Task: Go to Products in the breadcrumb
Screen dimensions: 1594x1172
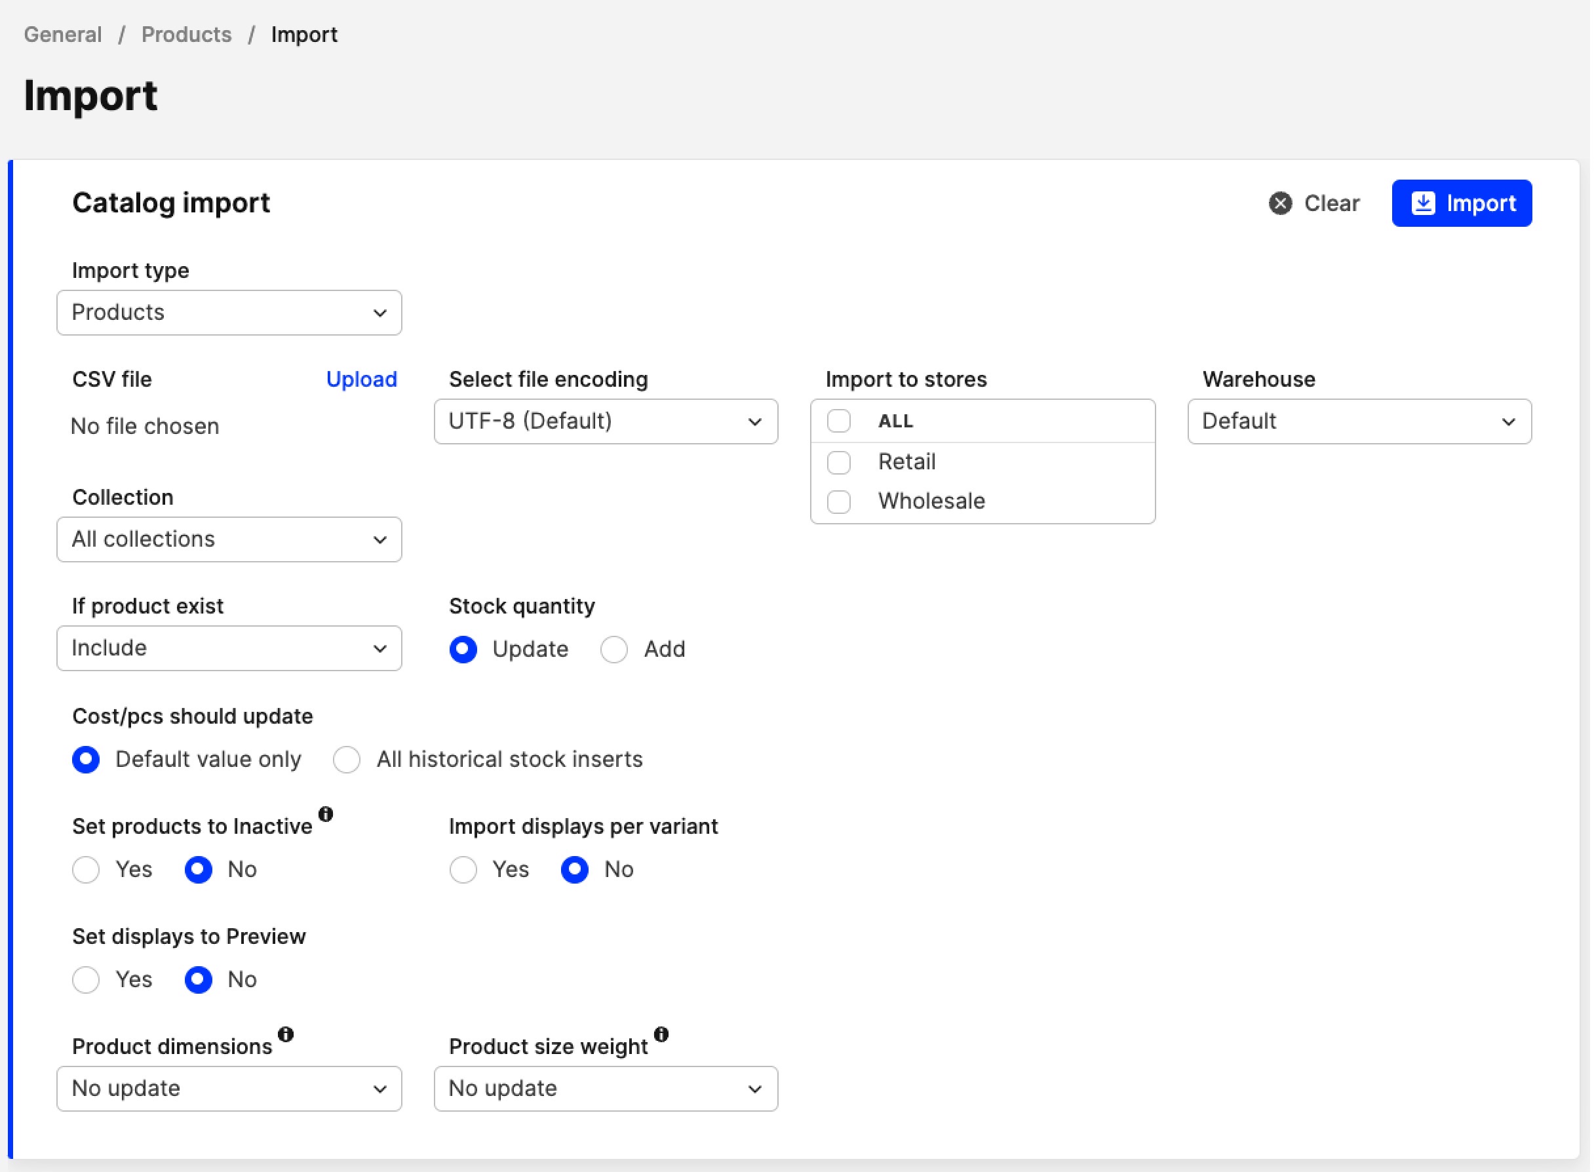Action: 187,34
